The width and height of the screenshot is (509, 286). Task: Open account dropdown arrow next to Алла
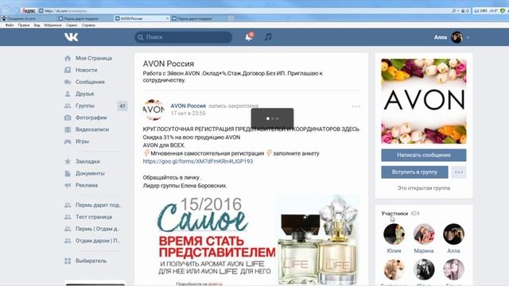[x=468, y=37]
